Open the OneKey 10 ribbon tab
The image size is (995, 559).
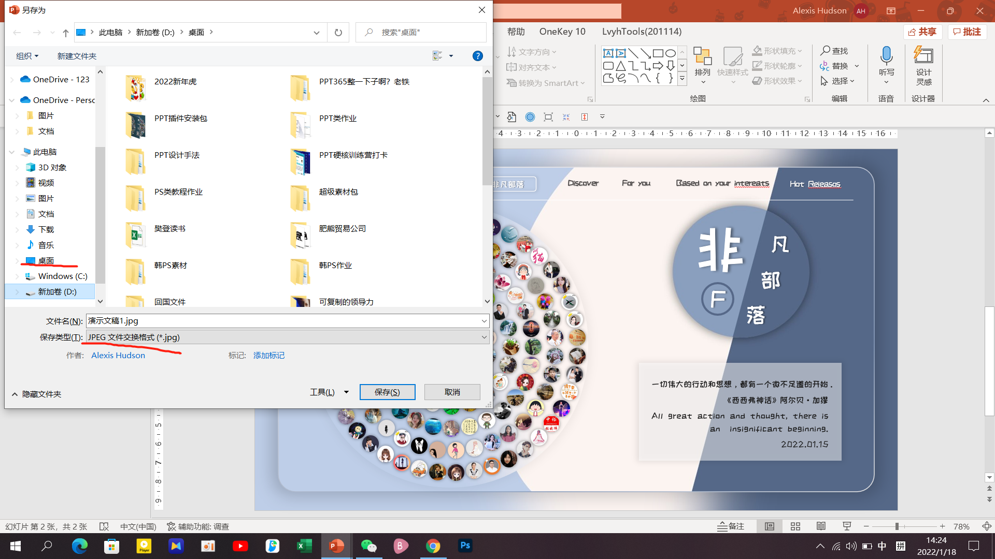pyautogui.click(x=562, y=32)
